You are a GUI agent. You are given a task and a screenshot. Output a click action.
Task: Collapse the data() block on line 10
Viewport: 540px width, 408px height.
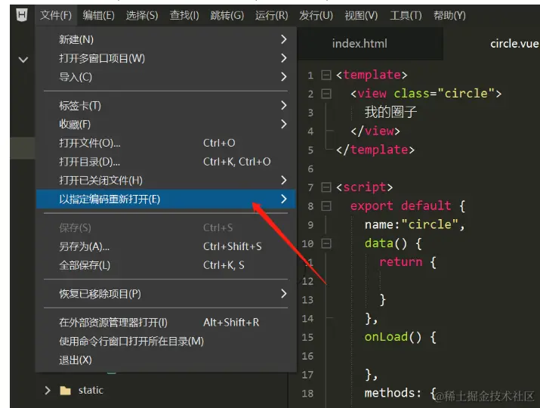(326, 243)
